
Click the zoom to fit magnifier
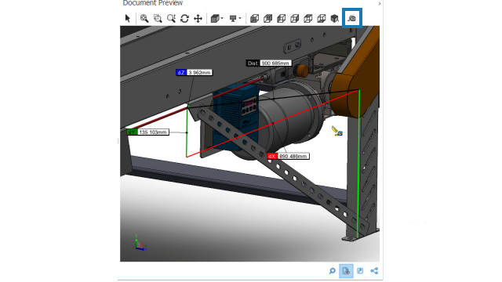click(144, 18)
